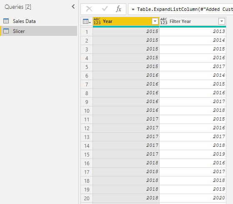This screenshot has width=233, height=204.
Task: Click the fx function icon
Action: pos(118,9)
